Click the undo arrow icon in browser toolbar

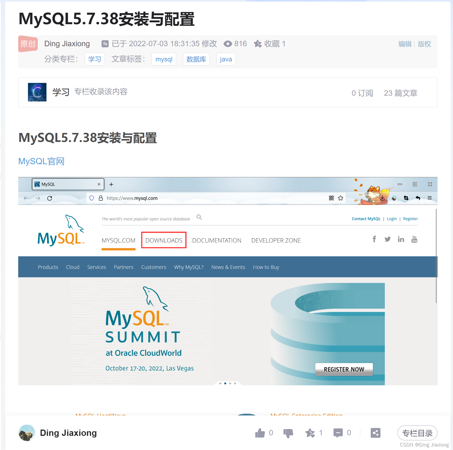tap(418, 198)
